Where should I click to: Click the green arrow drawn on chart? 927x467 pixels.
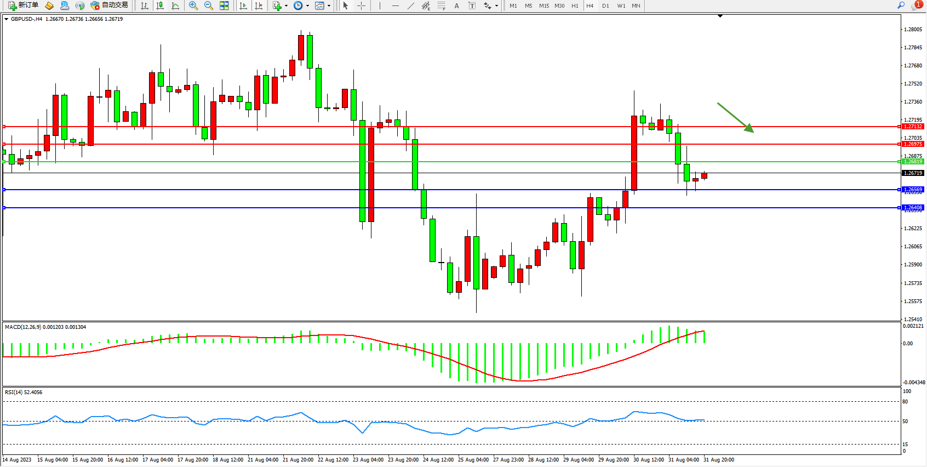pos(736,117)
